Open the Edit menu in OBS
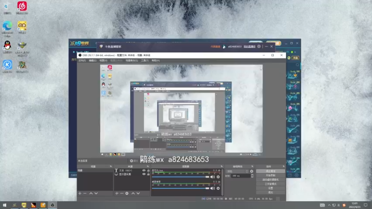372x209 pixels. pos(93,60)
